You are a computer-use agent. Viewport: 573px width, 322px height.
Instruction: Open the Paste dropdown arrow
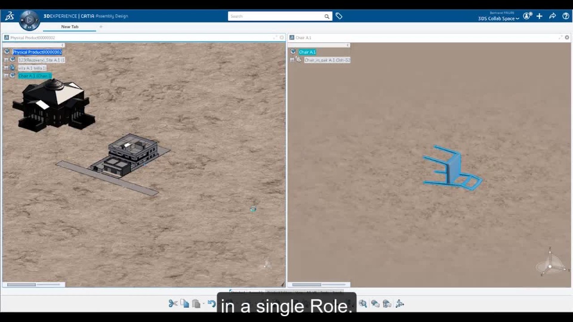(x=204, y=304)
